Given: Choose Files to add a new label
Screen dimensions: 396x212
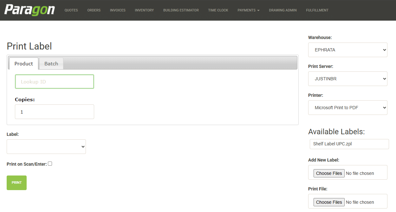Looking at the screenshot, I should coord(329,173).
